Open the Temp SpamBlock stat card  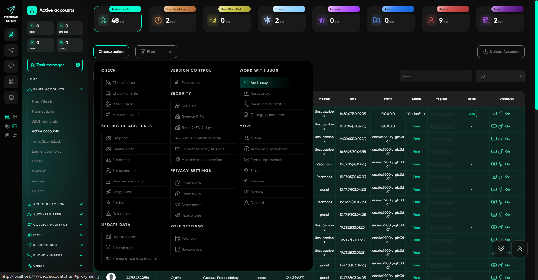[x=172, y=19]
